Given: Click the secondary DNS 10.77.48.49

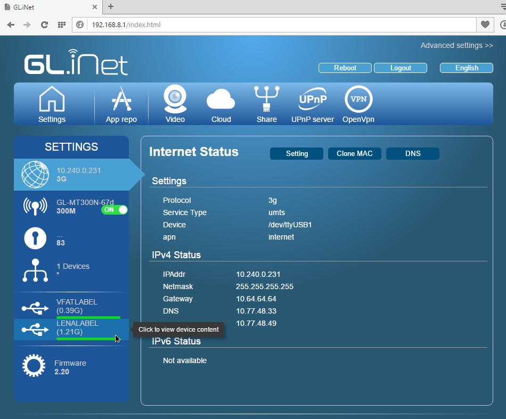Looking at the screenshot, I should pyautogui.click(x=256, y=324).
